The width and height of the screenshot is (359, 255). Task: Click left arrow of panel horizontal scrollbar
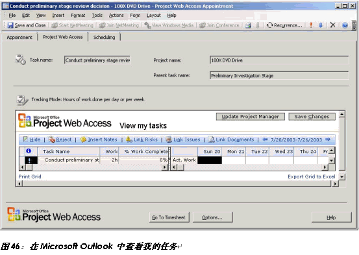[19, 184]
